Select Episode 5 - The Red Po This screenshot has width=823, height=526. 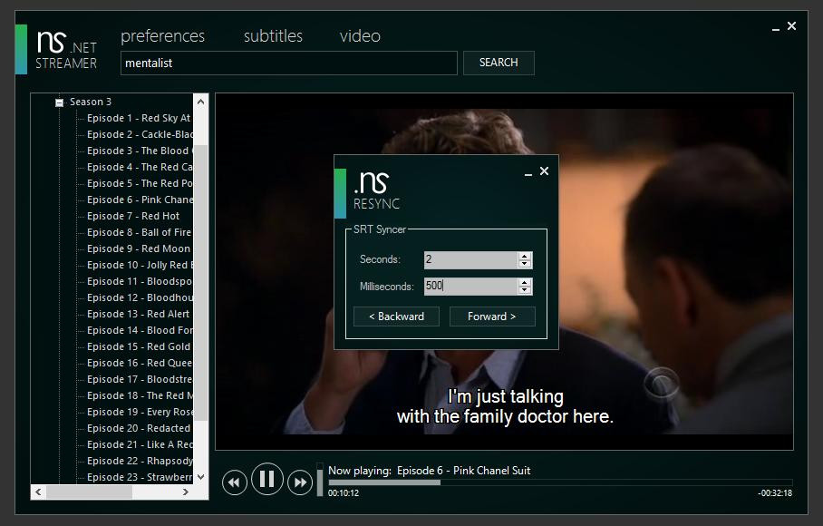coord(140,183)
